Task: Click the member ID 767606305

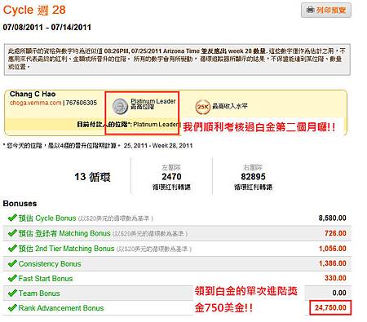Action: pos(82,103)
